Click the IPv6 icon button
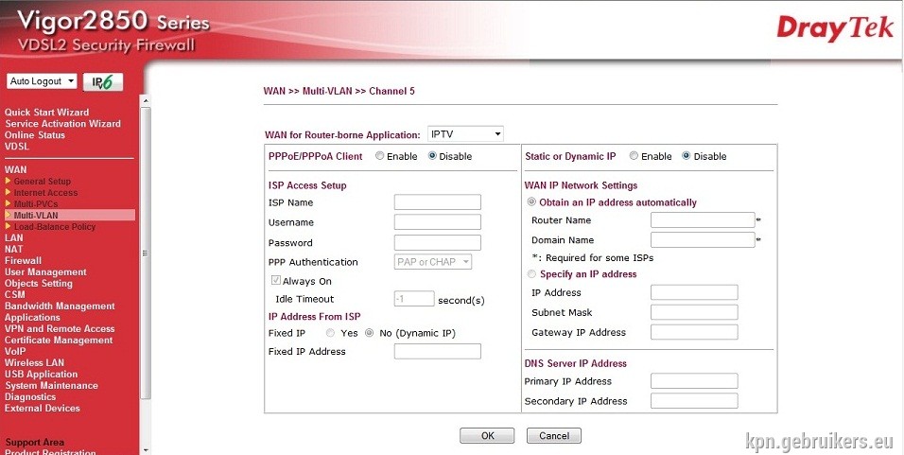 [103, 82]
